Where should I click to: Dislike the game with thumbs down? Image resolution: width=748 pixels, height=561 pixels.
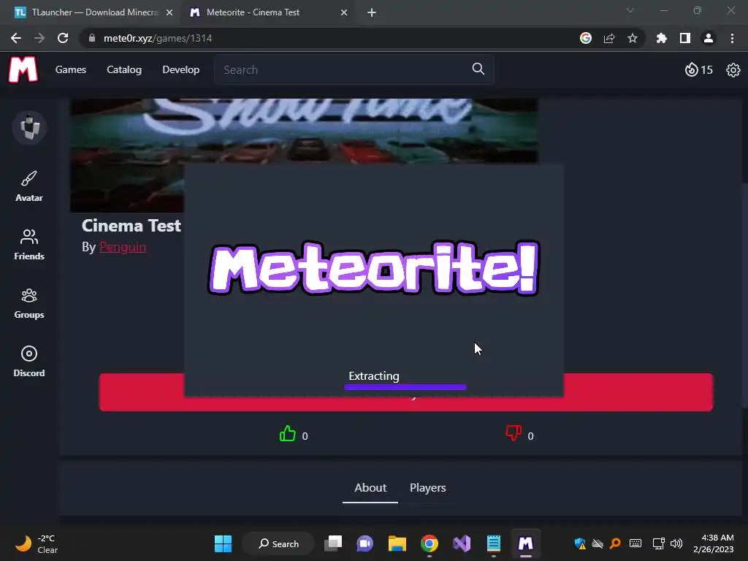[514, 434]
